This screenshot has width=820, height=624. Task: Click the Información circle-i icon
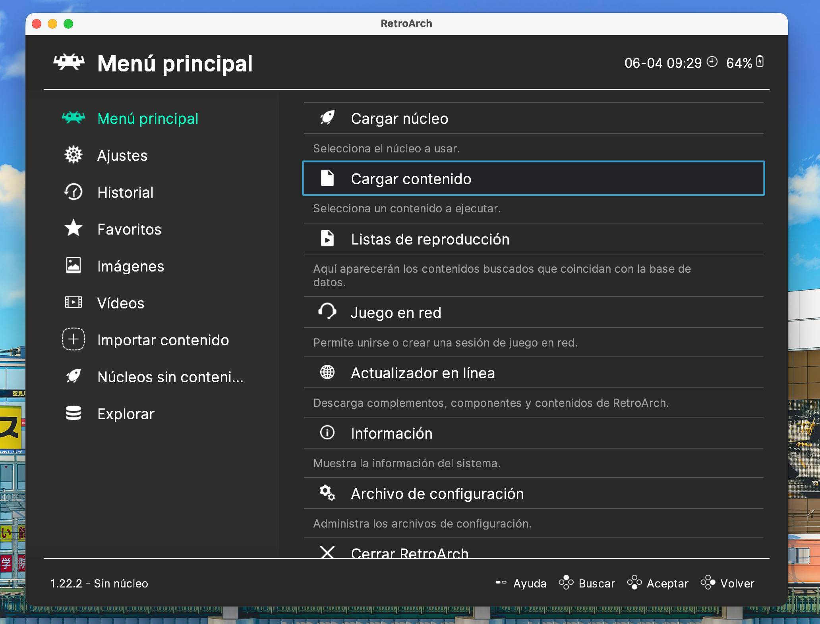327,433
